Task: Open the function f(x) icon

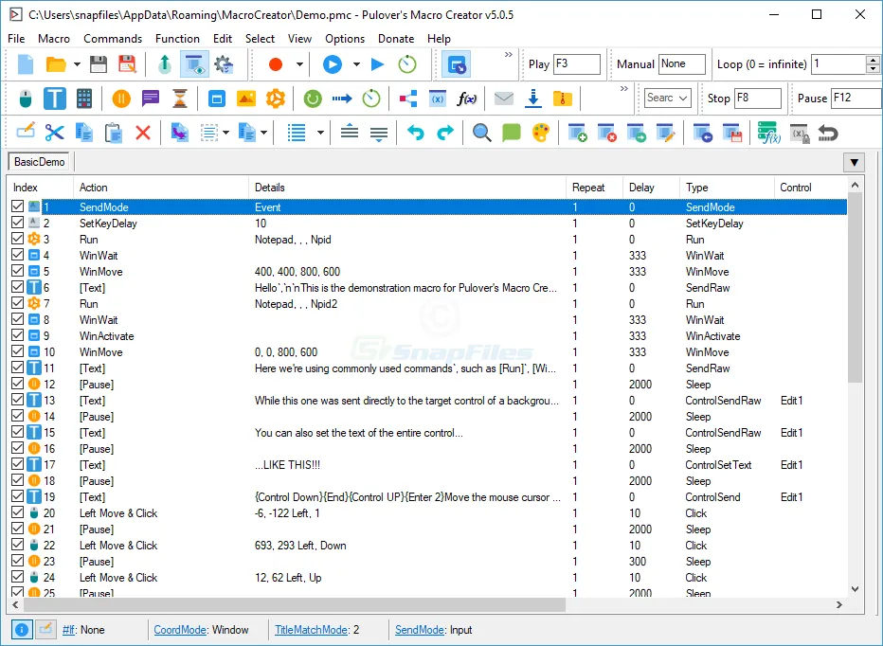Action: [467, 99]
